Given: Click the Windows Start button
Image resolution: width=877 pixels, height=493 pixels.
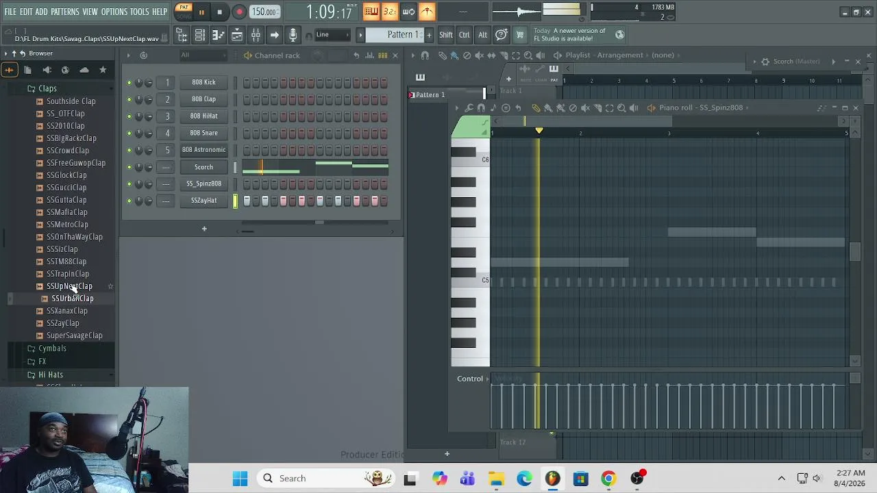Looking at the screenshot, I should (x=240, y=479).
